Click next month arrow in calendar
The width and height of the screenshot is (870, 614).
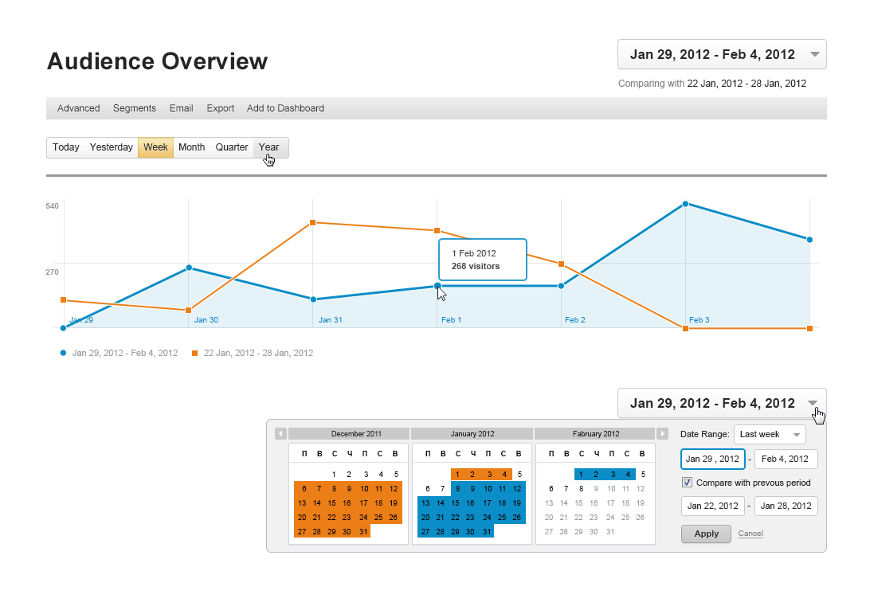(x=662, y=434)
